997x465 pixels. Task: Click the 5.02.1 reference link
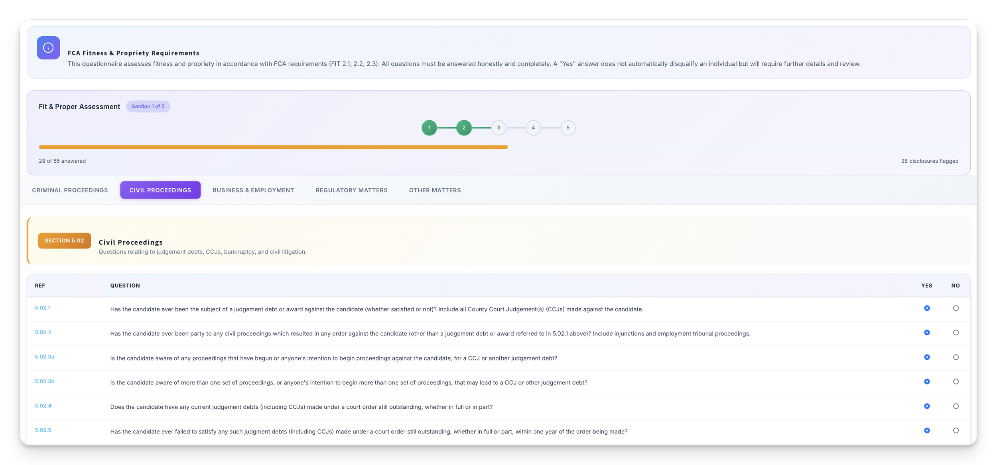(42, 308)
